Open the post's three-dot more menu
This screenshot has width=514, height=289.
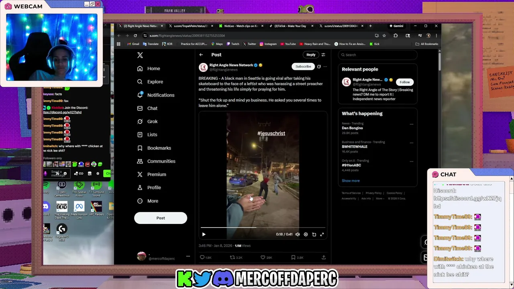point(325,67)
